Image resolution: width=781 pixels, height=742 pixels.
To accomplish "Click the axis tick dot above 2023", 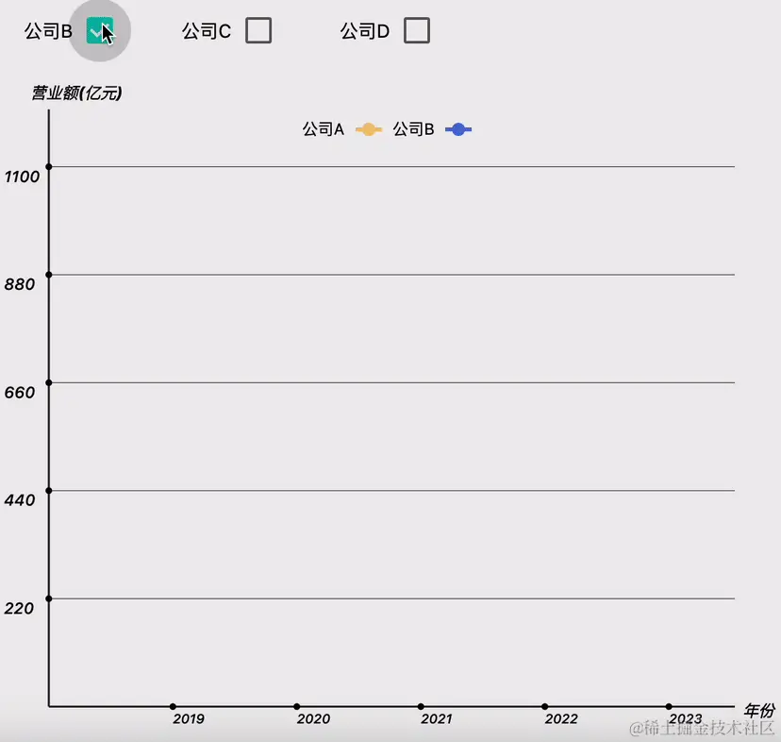I will pos(670,705).
